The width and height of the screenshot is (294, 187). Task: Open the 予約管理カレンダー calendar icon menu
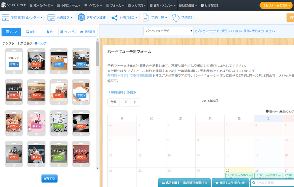click(x=6, y=18)
